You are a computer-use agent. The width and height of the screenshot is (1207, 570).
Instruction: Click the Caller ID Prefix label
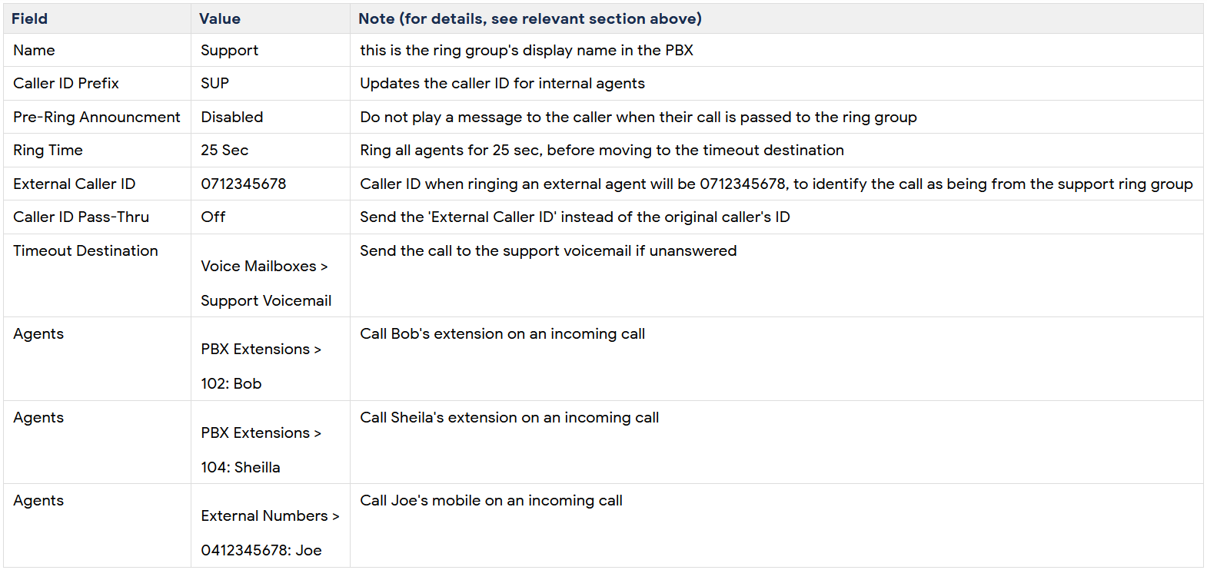click(x=66, y=83)
